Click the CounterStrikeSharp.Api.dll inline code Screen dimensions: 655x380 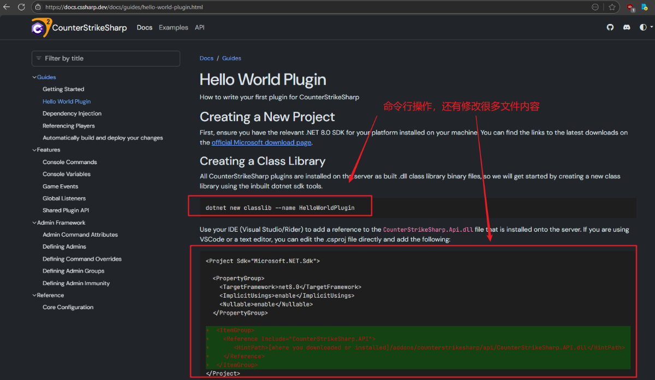click(x=428, y=230)
